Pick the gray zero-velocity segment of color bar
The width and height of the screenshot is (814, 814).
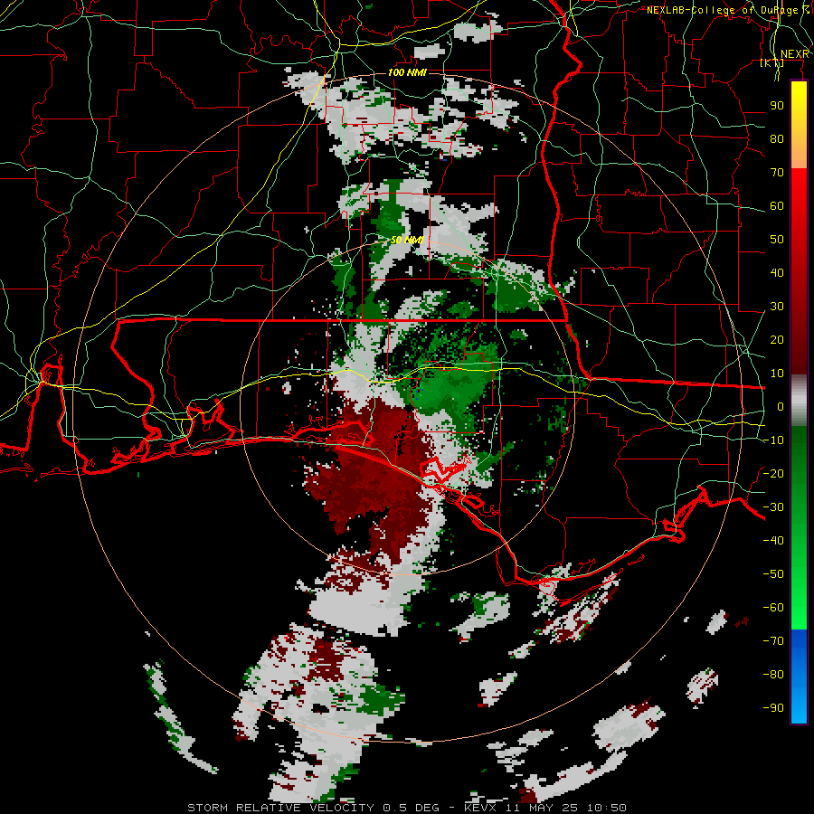[x=799, y=400]
